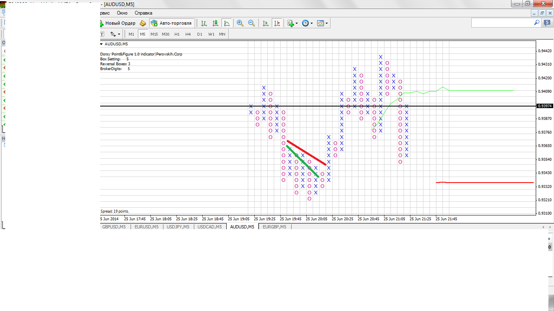Switch to the USDCAD,M5 chart tab
Image resolution: width=554 pixels, height=311 pixels.
coord(210,227)
